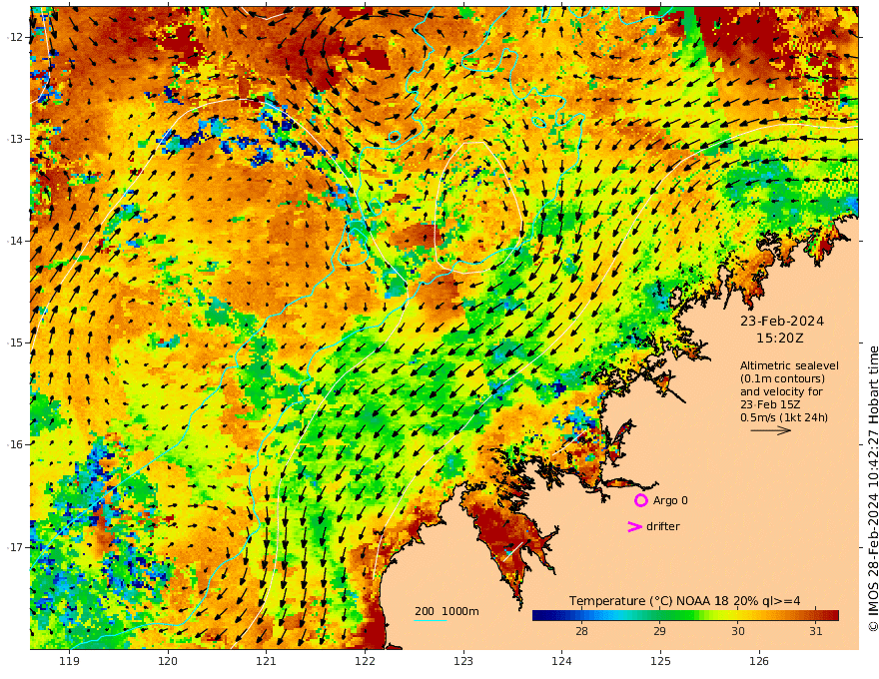Click the 'Altimetric sealevel' caption text
This screenshot has width=879, height=679.
click(x=789, y=365)
